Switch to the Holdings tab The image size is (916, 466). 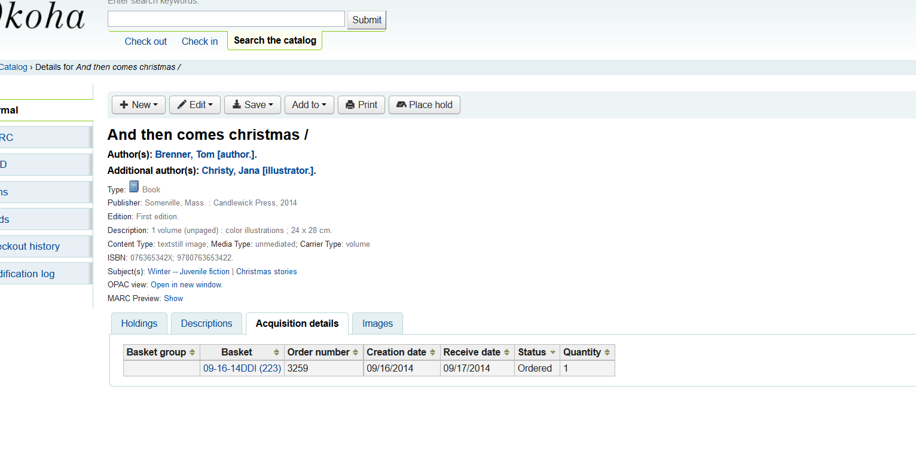pyautogui.click(x=139, y=323)
